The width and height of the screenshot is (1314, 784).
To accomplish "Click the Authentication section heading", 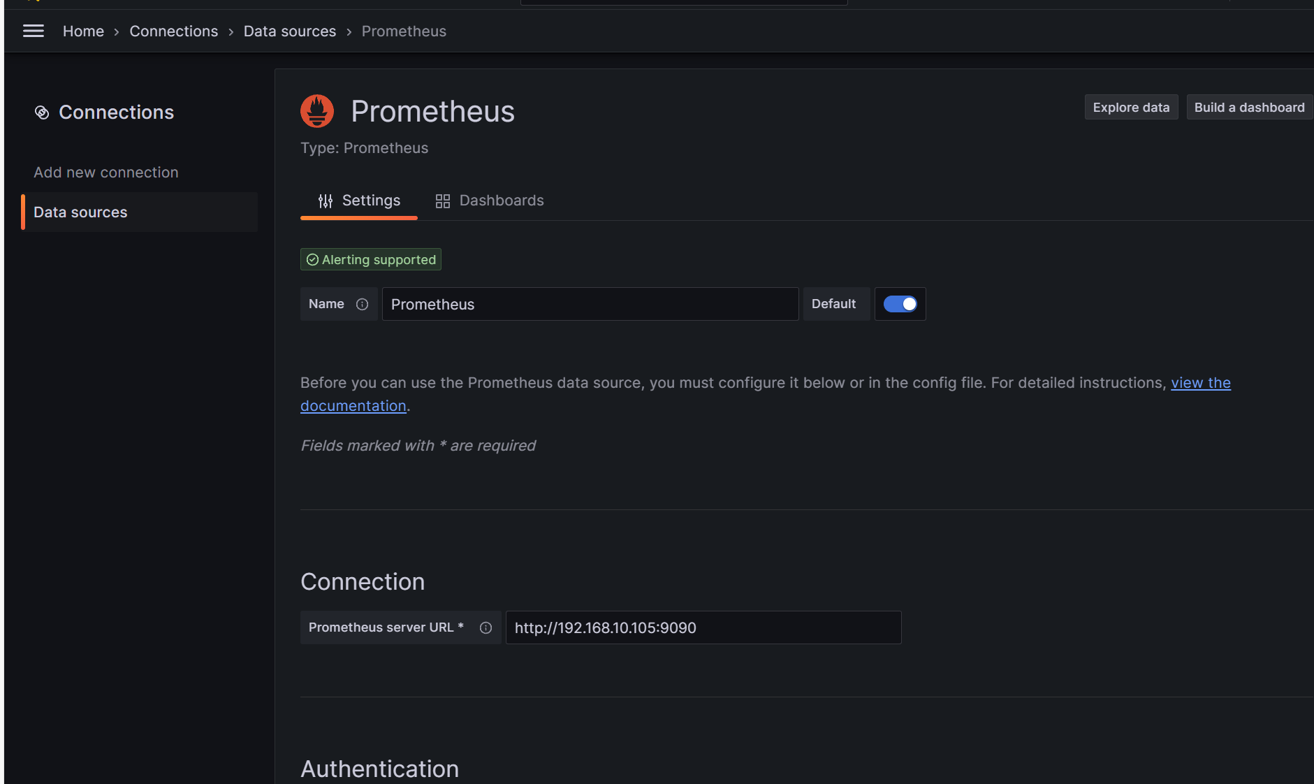I will point(379,769).
